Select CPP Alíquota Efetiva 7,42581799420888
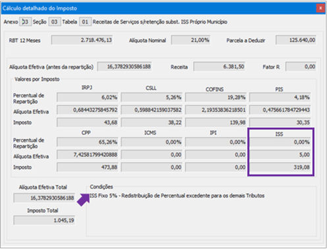Viewport: 328px width, 249px height. pos(88,155)
